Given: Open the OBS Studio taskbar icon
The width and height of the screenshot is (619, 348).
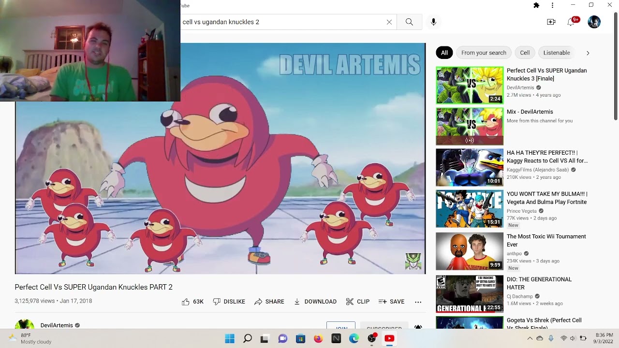Looking at the screenshot, I should click(x=372, y=339).
